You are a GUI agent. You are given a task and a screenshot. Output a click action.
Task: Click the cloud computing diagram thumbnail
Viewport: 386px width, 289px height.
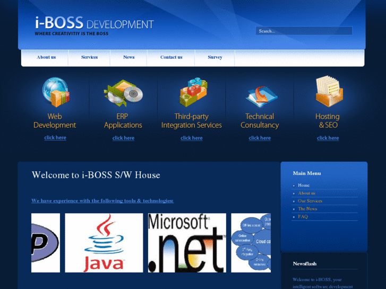point(251,243)
